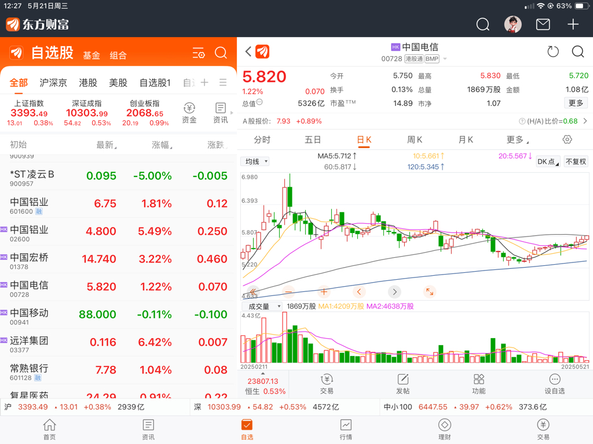Screen dimensions: 593x444
Task: Open DK点 dropdown
Action: point(548,162)
